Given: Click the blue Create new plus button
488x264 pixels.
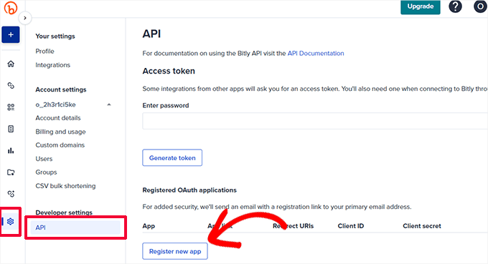Looking at the screenshot, I should pyautogui.click(x=11, y=35).
